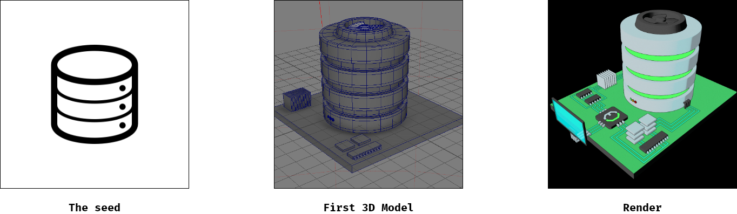Image resolution: width=737 pixels, height=214 pixels.
Task: Click the white heatsink in the render
Action: (606, 79)
